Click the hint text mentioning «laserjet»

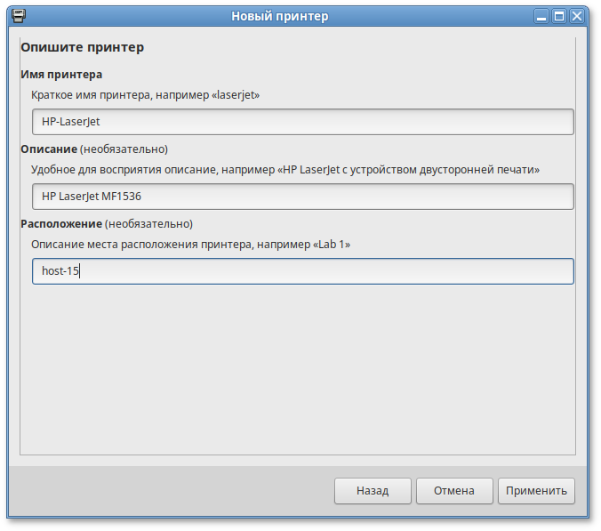145,94
